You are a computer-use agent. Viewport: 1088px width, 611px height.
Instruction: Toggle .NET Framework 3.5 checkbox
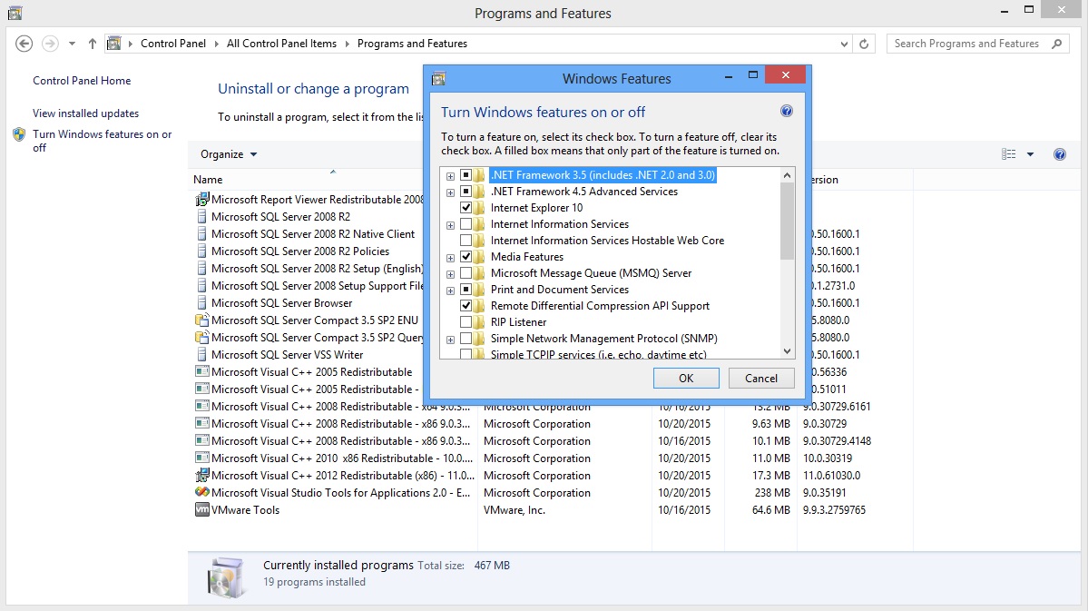[x=466, y=175]
